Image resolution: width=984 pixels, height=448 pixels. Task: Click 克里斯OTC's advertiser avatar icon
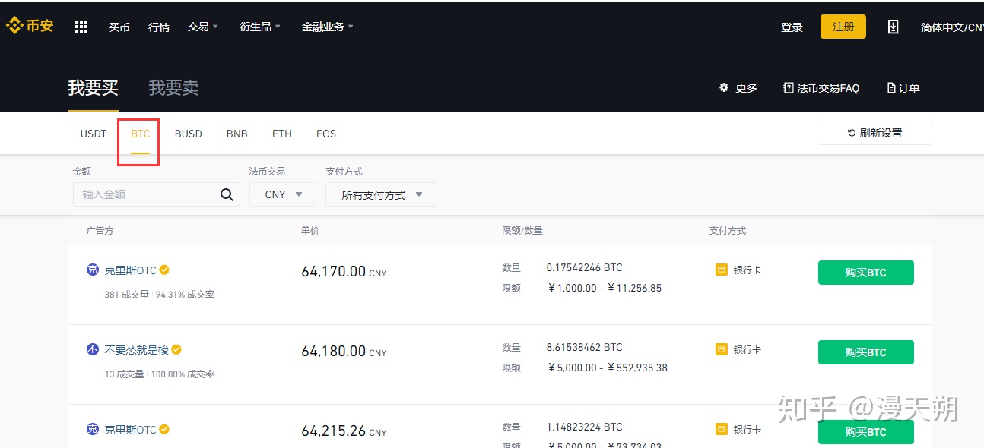click(92, 270)
